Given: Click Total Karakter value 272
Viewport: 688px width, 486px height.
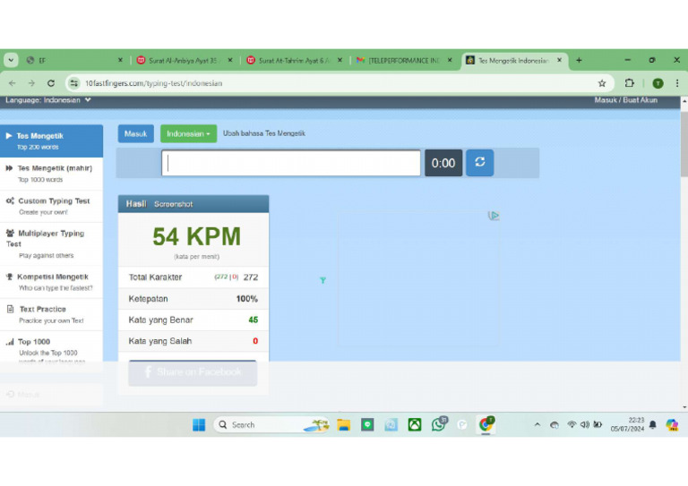Looking at the screenshot, I should [x=251, y=277].
